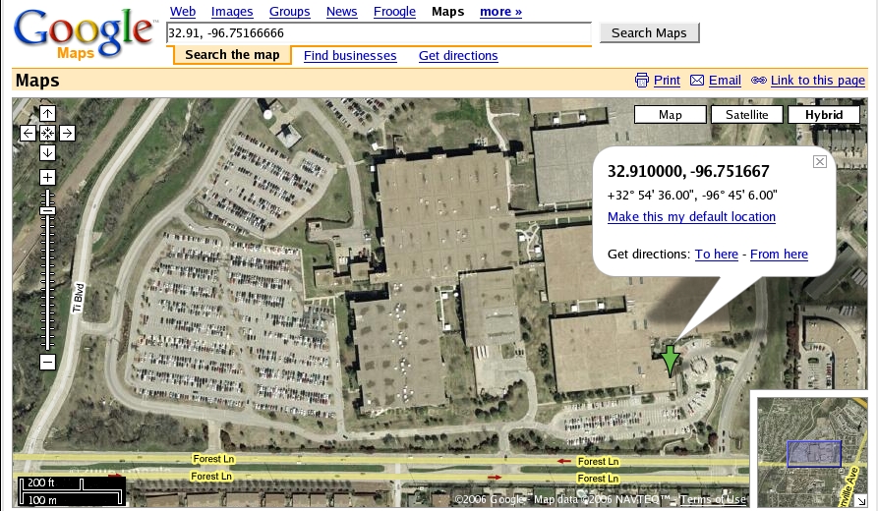Switch to Satellite view
Viewport: 878px width, 511px height.
click(746, 115)
